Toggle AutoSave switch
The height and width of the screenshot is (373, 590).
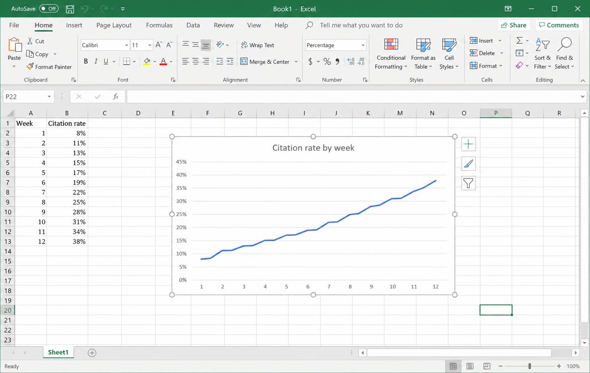[x=49, y=9]
